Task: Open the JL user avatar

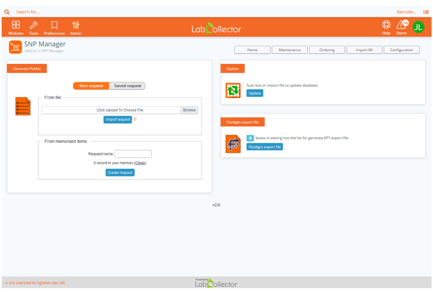Action: pos(418,27)
